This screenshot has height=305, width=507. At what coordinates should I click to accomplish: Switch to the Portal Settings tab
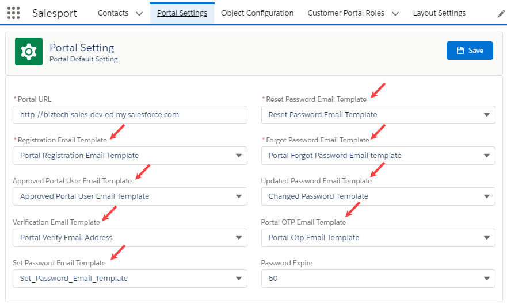coord(182,13)
